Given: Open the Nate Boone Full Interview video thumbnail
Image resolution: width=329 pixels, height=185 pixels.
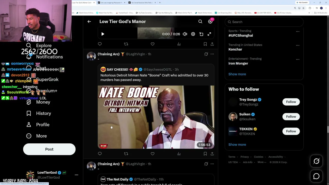Looking at the screenshot, I should (156, 117).
